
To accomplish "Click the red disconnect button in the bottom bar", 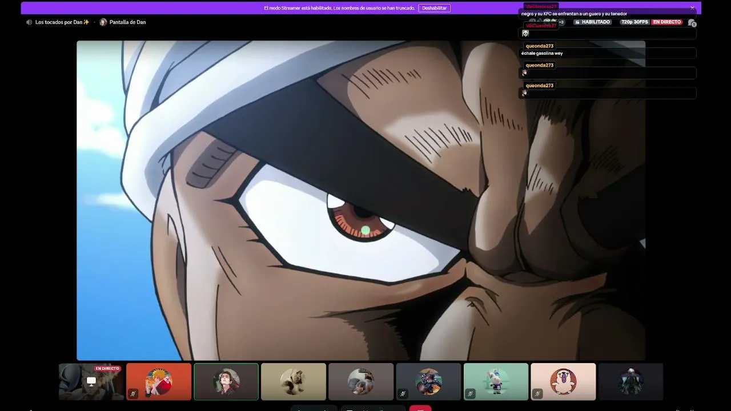I will (x=420, y=408).
